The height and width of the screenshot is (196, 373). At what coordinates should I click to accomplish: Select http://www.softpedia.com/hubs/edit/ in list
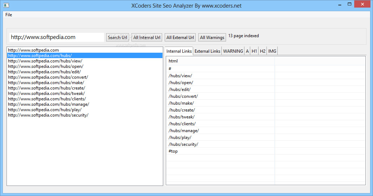(85, 72)
